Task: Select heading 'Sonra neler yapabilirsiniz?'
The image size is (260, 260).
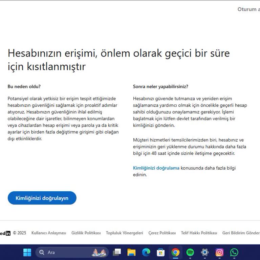Action: (160, 87)
